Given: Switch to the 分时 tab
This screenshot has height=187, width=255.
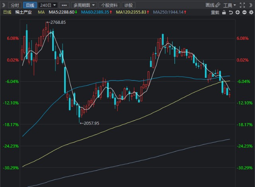Looking at the screenshot, I should tap(15, 5).
